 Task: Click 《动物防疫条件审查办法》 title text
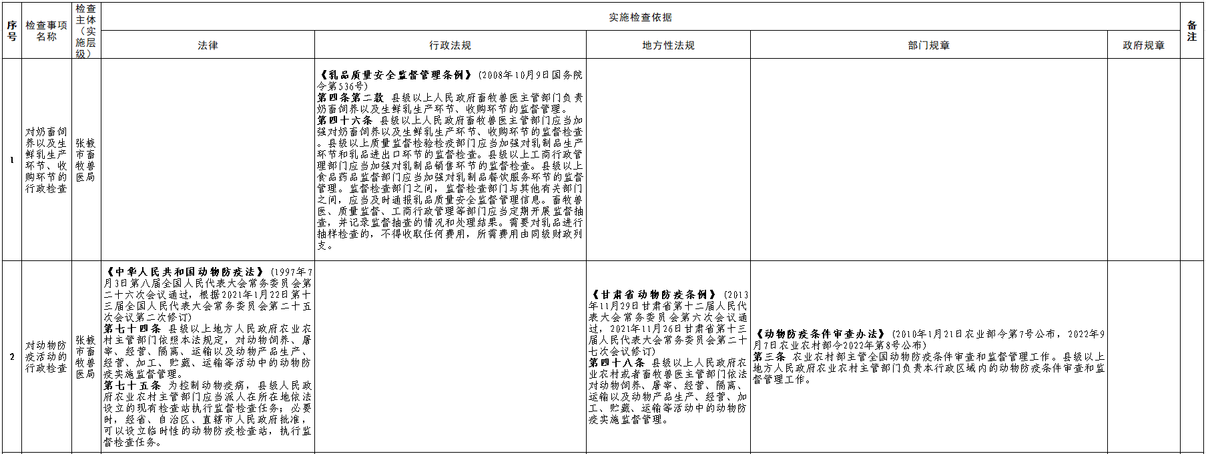[x=821, y=334]
